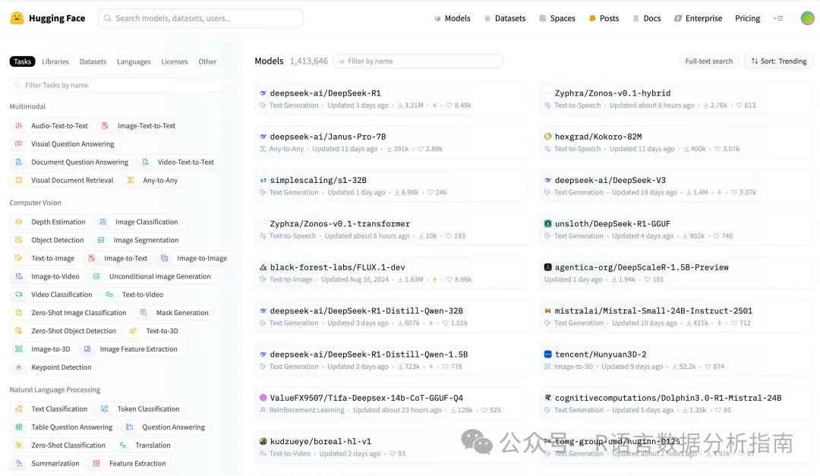Click the Document Question Answering icon
820x476 pixels.
point(19,162)
